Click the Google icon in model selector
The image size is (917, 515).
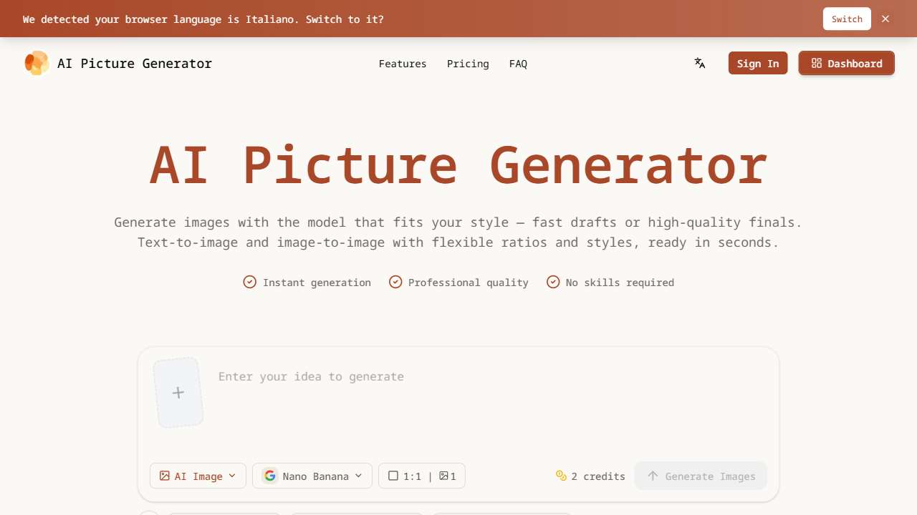(270, 475)
